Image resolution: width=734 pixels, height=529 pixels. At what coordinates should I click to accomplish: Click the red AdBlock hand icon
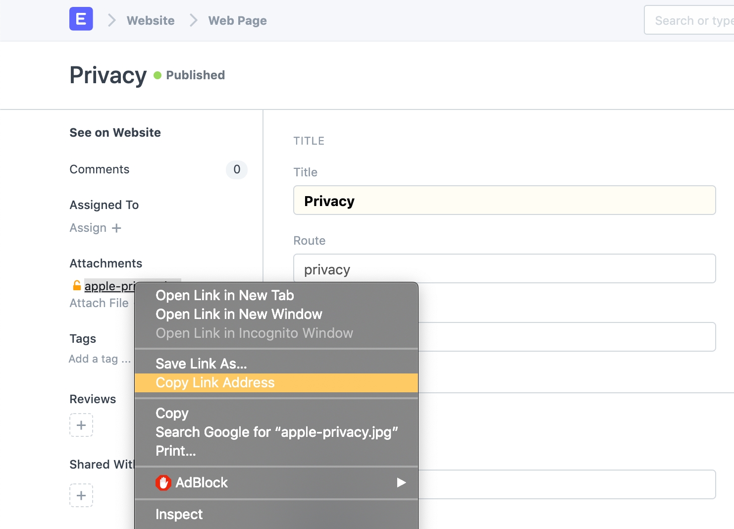(163, 482)
